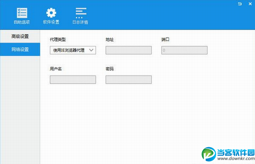Focus the 密码 input field
This screenshot has height=164, width=255.
click(128, 79)
